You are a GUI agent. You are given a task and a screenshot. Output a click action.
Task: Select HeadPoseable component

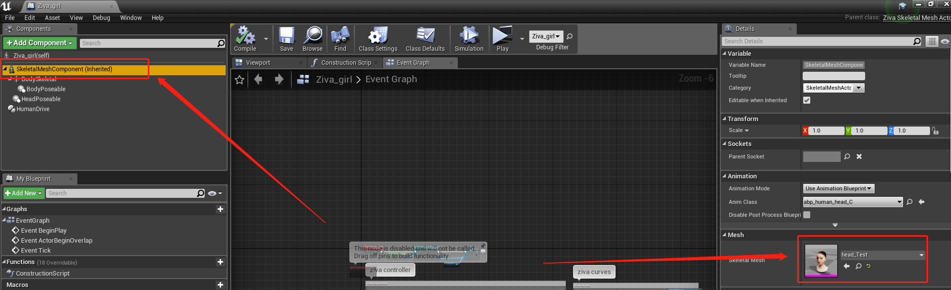pos(41,99)
